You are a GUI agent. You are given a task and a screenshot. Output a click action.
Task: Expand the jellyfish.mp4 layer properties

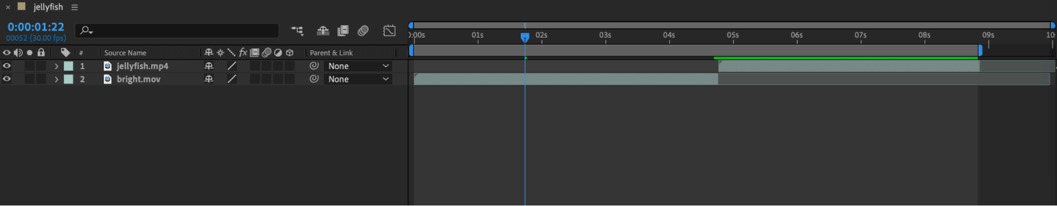tap(56, 66)
